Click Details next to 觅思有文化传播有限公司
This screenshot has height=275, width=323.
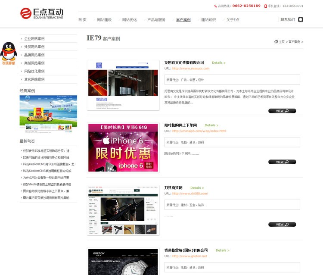[x=218, y=62]
